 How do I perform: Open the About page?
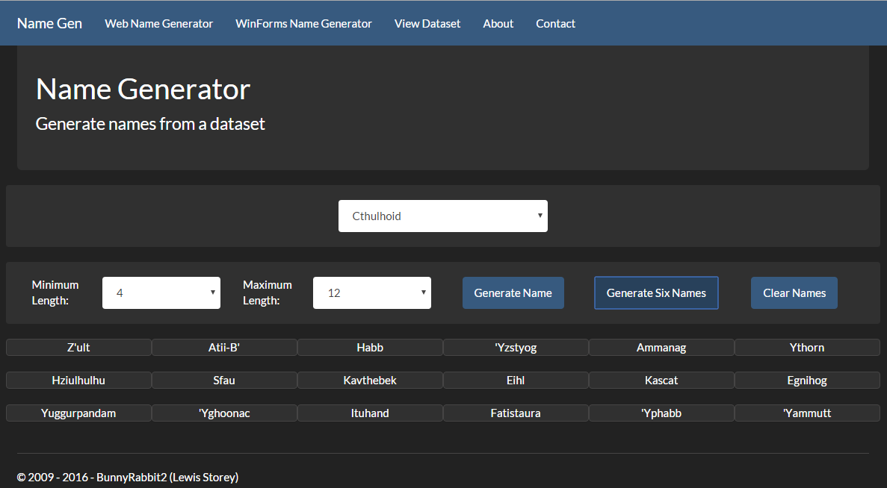pos(498,24)
